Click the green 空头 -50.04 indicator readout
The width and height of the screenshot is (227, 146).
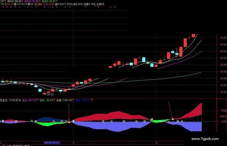tap(47, 100)
